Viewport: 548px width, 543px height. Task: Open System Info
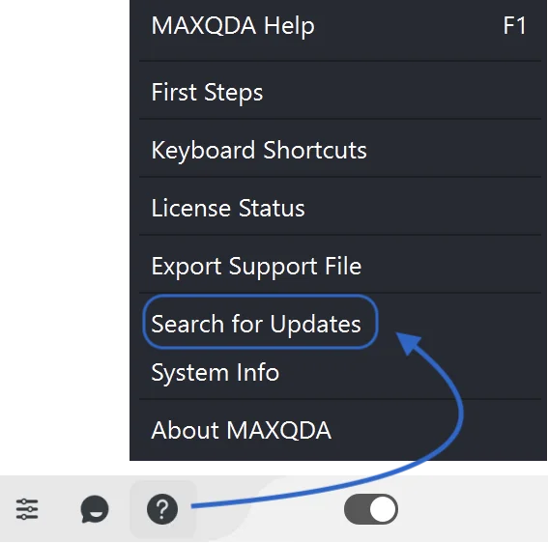click(338, 373)
